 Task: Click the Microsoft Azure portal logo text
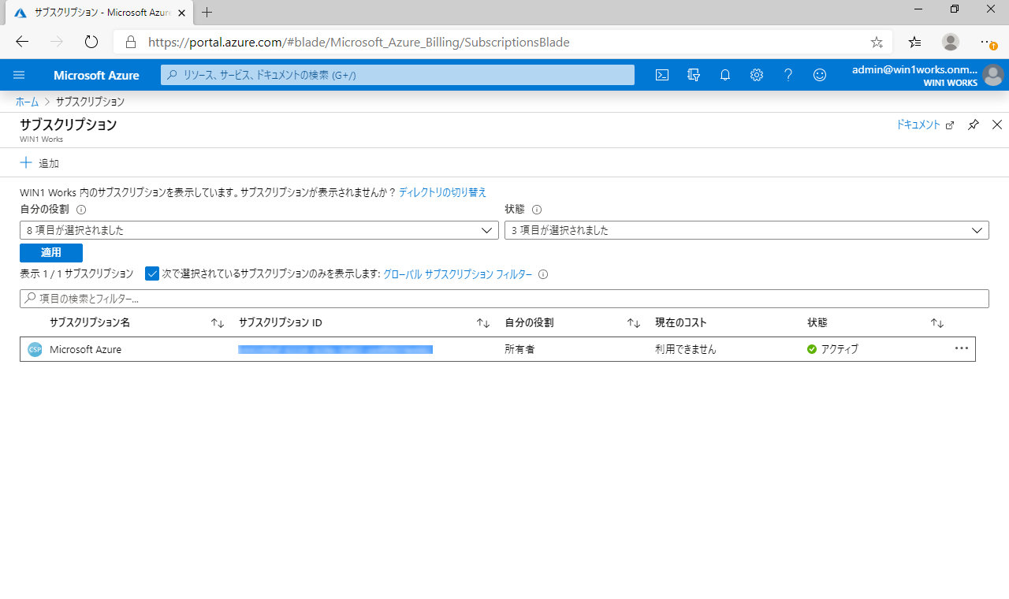tap(96, 76)
